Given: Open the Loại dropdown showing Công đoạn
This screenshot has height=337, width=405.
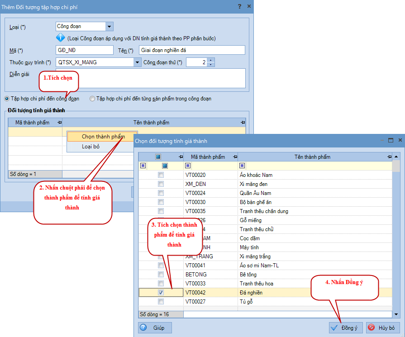Looking at the screenshot, I should point(109,27).
